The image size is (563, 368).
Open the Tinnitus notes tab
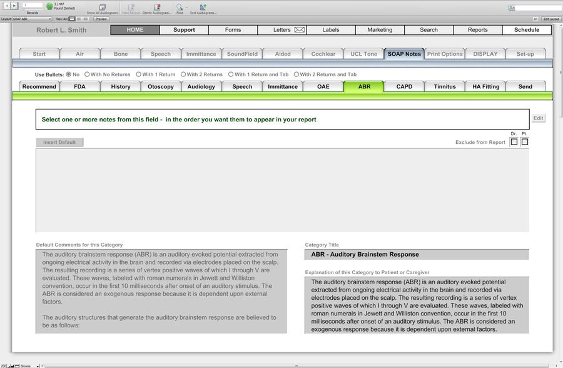[x=445, y=86]
